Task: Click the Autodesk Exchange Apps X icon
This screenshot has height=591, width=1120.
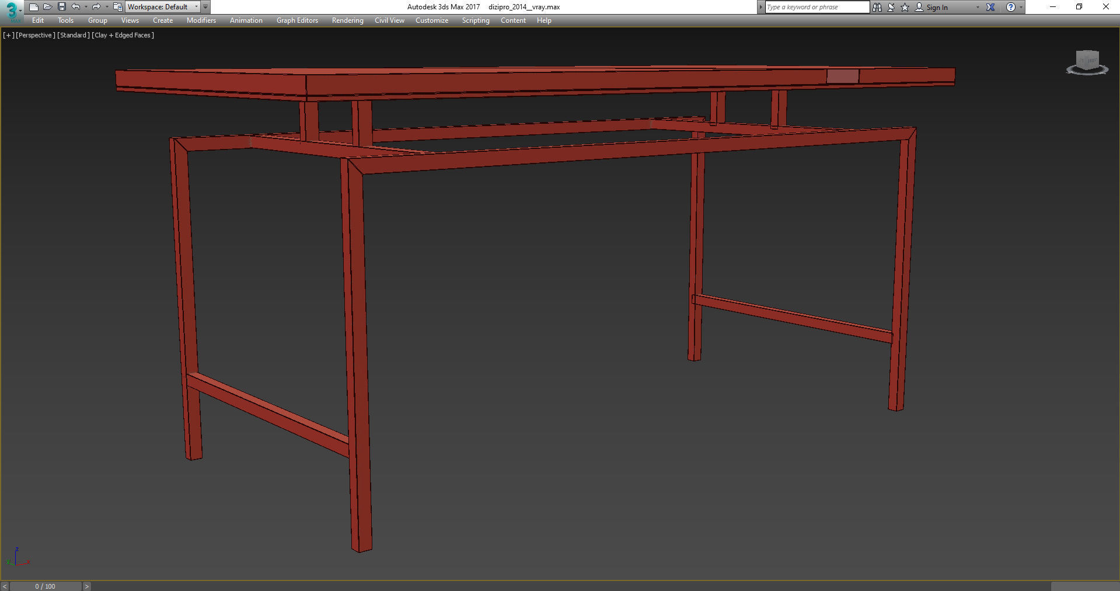Action: point(990,7)
